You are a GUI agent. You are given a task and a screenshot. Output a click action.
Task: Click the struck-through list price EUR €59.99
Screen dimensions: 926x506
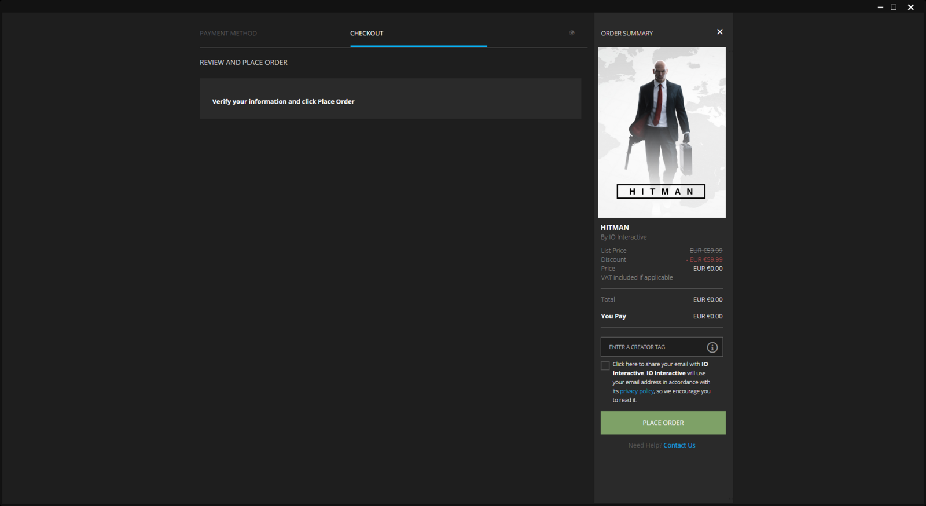tap(705, 251)
